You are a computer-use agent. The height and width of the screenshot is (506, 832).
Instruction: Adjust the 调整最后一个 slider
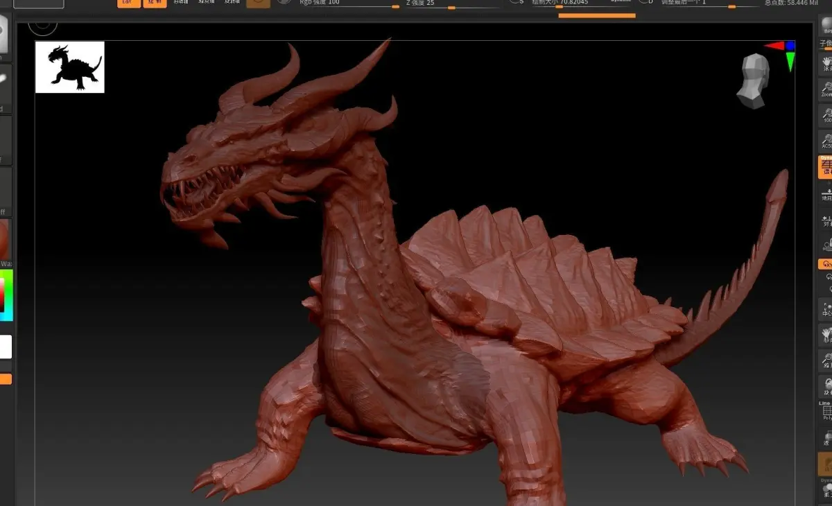pyautogui.click(x=709, y=4)
